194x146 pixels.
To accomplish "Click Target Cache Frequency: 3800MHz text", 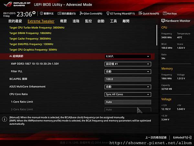I will click(x=30, y=39).
